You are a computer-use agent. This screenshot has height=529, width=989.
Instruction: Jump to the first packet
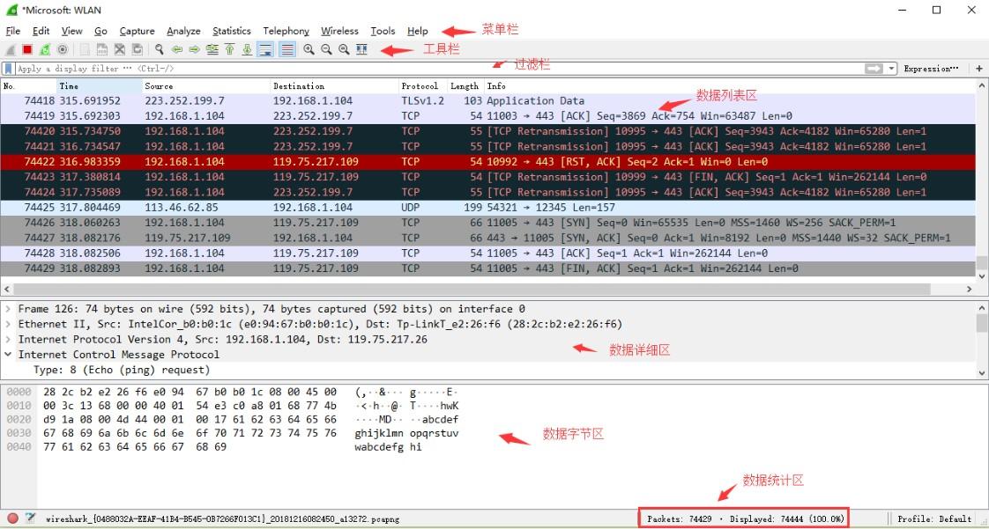coord(229,50)
